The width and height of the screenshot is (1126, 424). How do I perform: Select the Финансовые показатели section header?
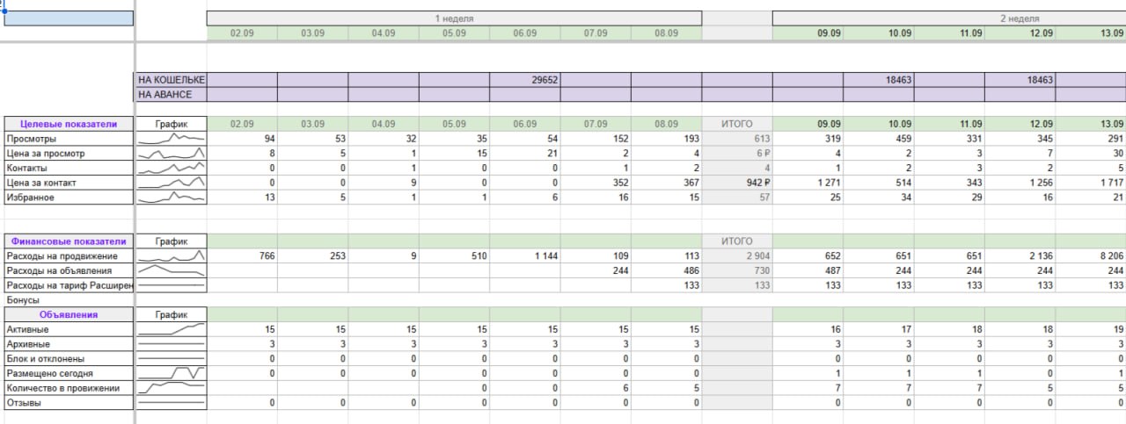68,241
